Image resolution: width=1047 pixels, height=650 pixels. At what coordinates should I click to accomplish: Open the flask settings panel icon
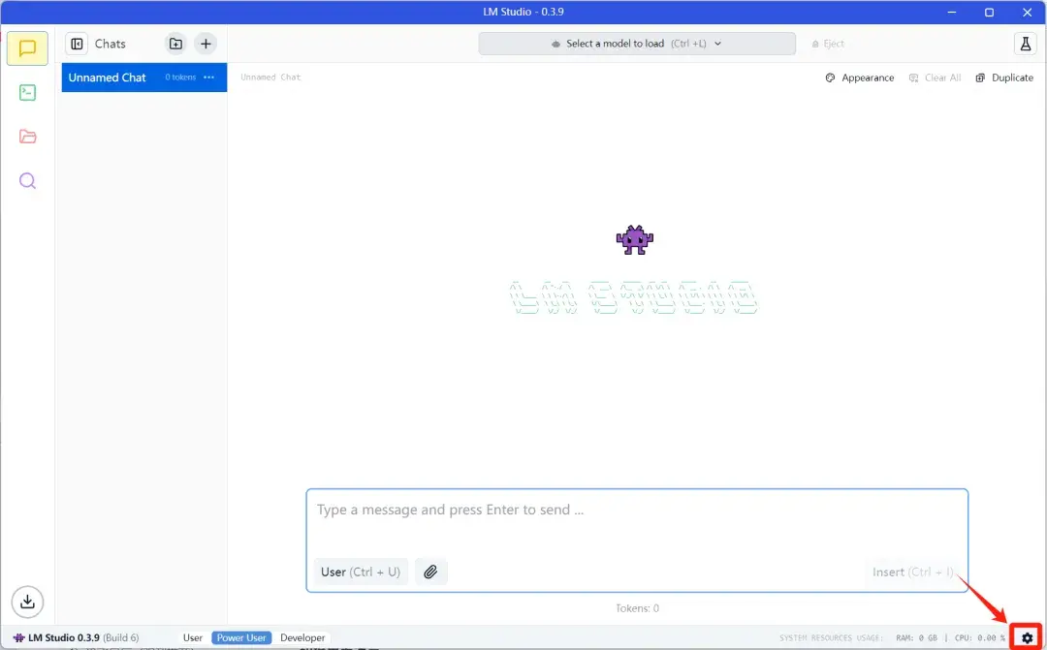tap(1025, 44)
